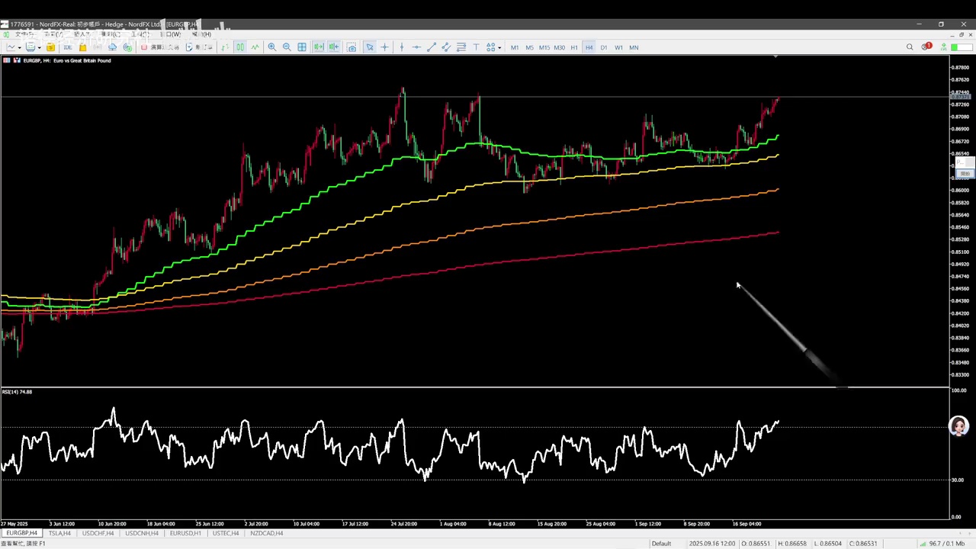
Task: Switch timeframe to M1
Action: coord(515,47)
